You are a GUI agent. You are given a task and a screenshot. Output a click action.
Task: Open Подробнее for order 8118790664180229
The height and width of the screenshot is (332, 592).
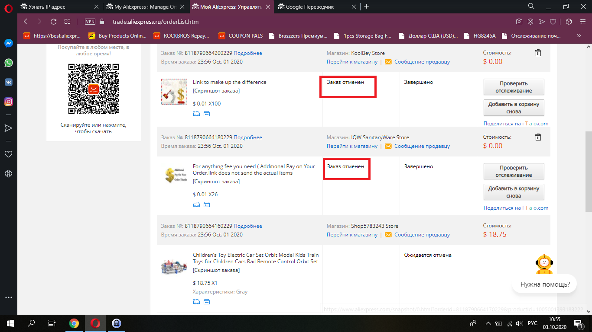(x=248, y=137)
